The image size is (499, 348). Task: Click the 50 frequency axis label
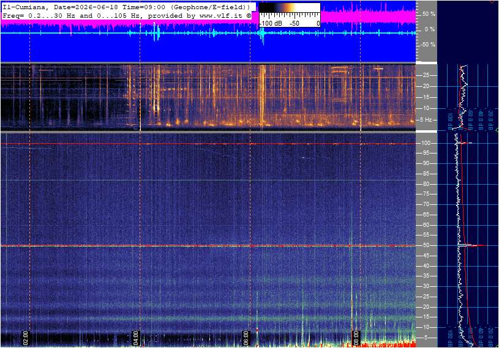[426, 245]
